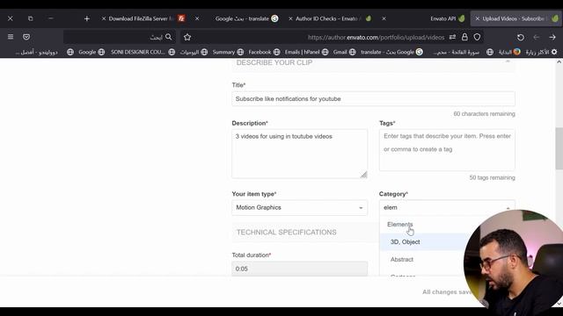Switch to the Download FileZilla Server tab
The height and width of the screenshot is (316, 563).
pos(143,18)
